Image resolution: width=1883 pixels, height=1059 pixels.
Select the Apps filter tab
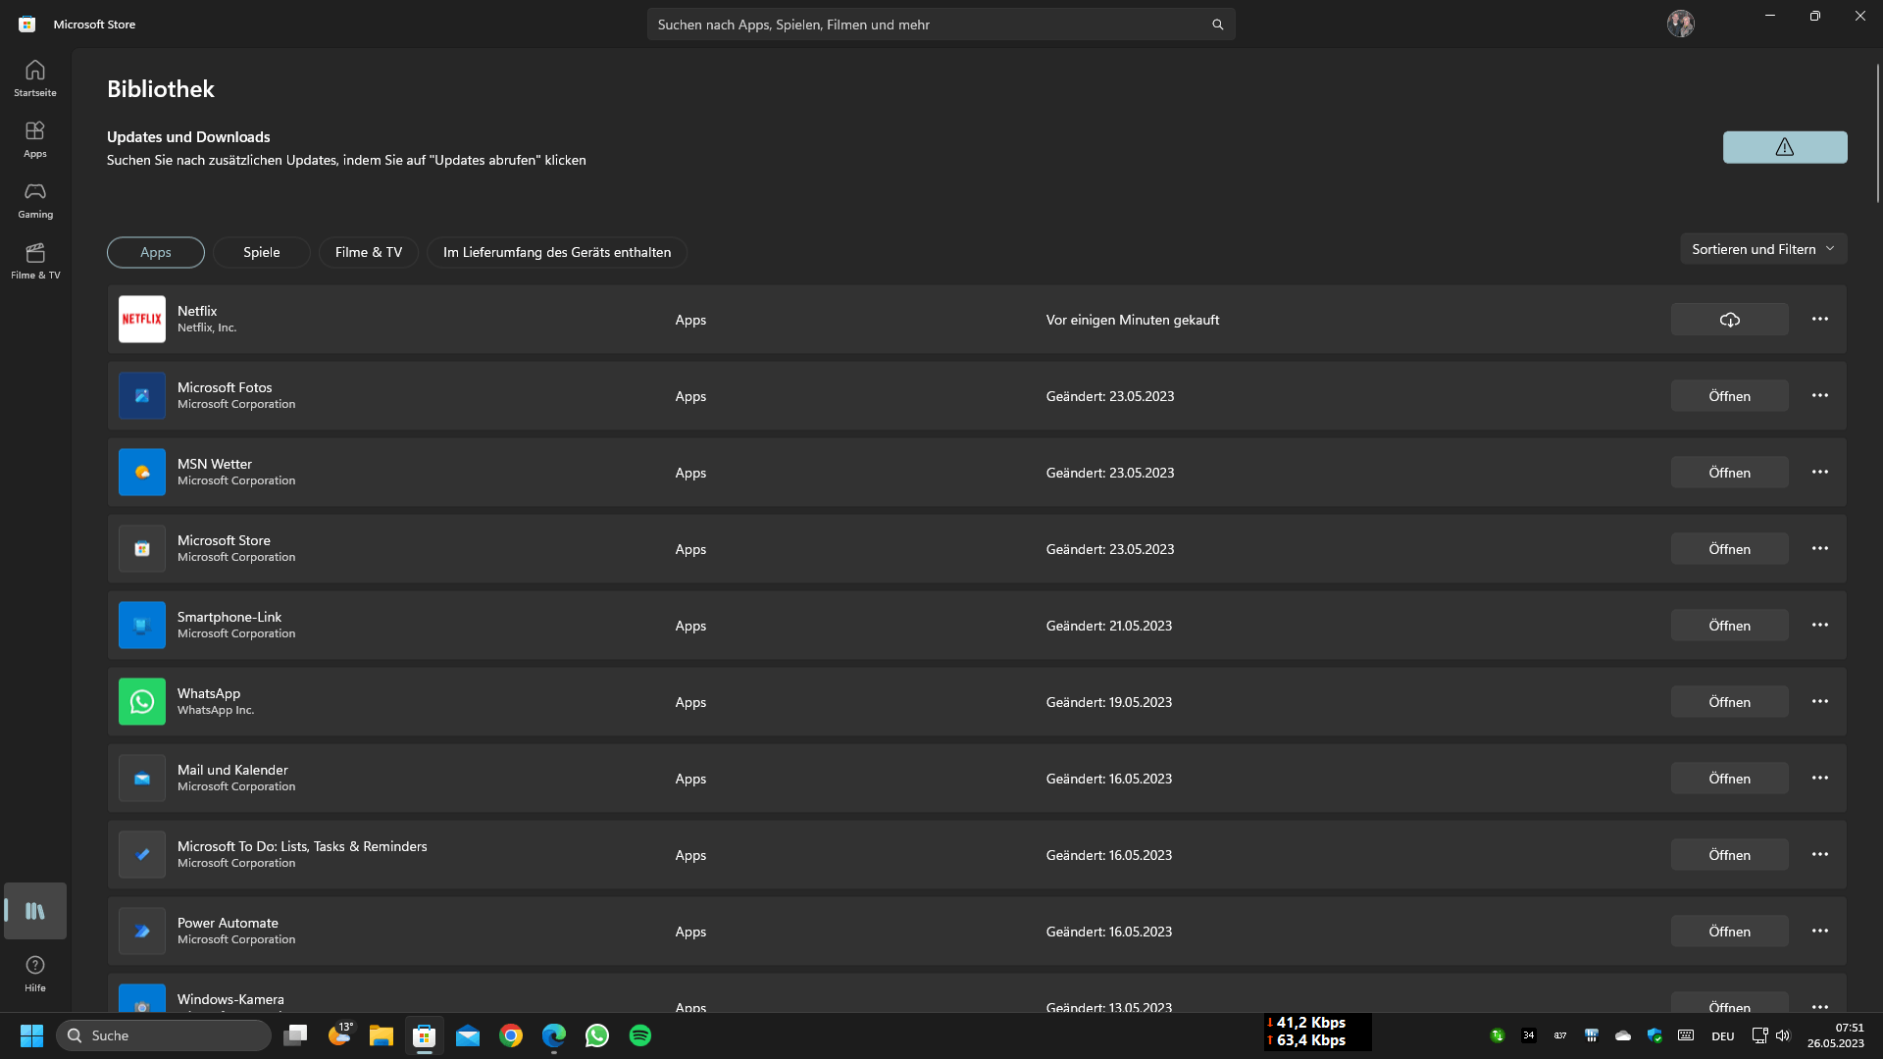point(156,252)
